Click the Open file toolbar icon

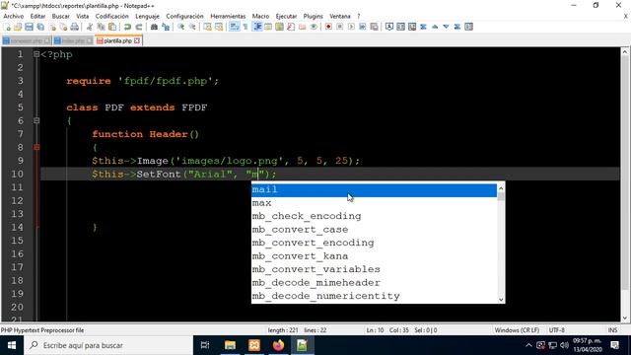(x=18, y=27)
